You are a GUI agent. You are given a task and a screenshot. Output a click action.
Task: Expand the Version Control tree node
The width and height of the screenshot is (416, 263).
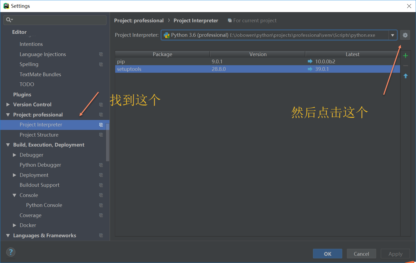coord(8,104)
